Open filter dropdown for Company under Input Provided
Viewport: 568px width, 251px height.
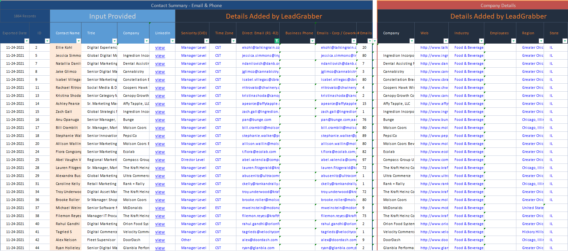point(147,41)
